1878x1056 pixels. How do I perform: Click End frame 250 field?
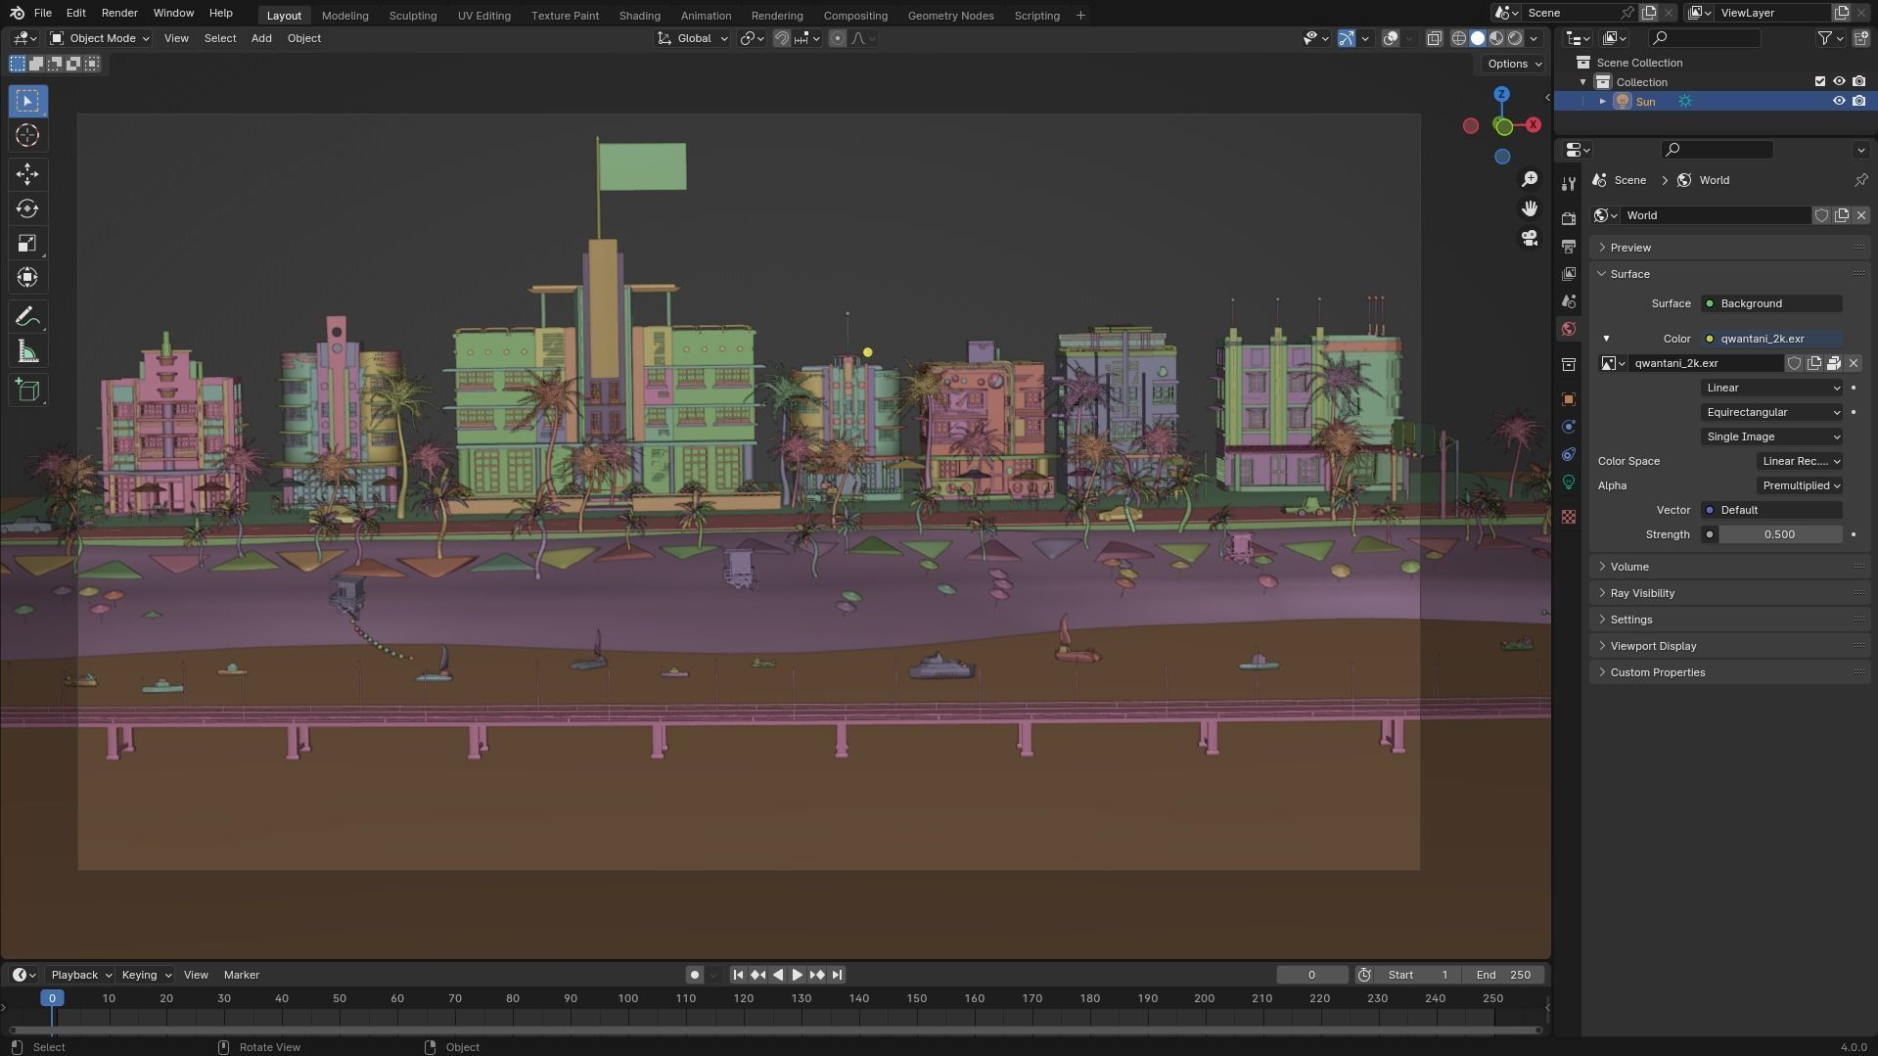(x=1503, y=975)
